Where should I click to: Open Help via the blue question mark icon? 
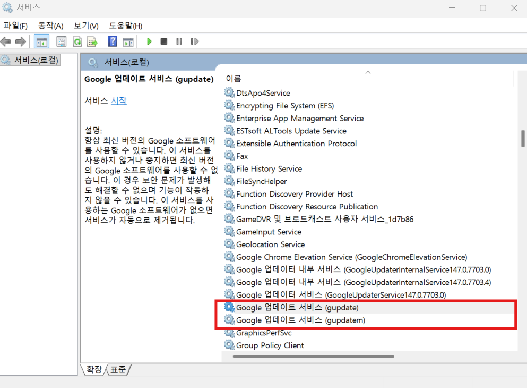[x=113, y=41]
